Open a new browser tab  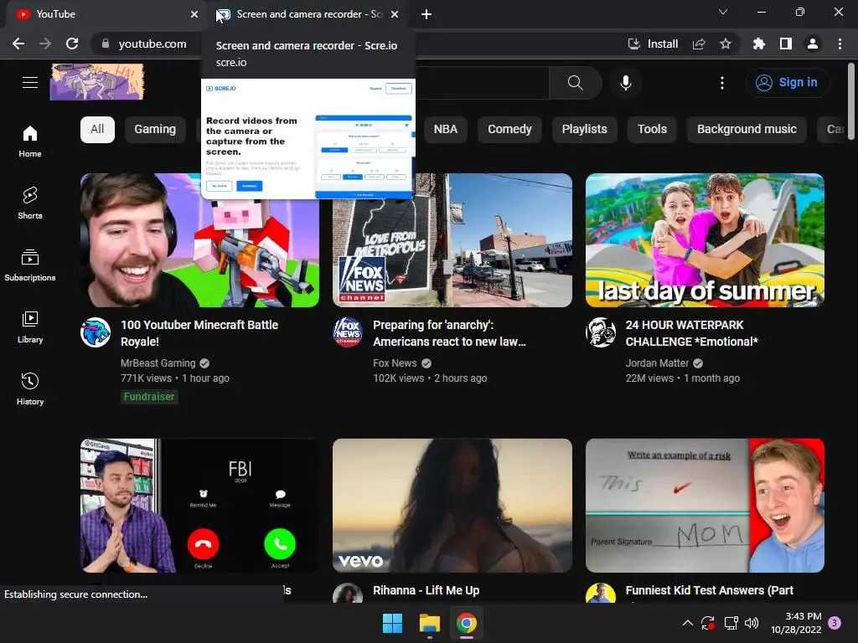(426, 14)
